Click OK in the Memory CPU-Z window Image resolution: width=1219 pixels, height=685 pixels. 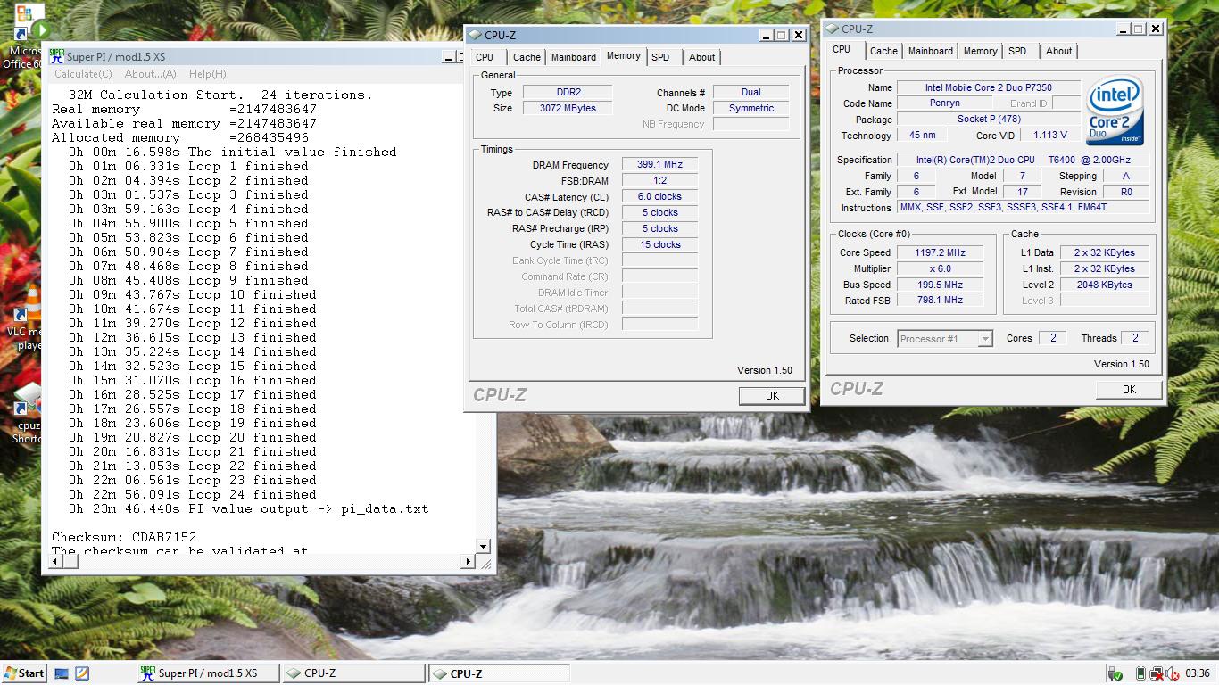772,396
